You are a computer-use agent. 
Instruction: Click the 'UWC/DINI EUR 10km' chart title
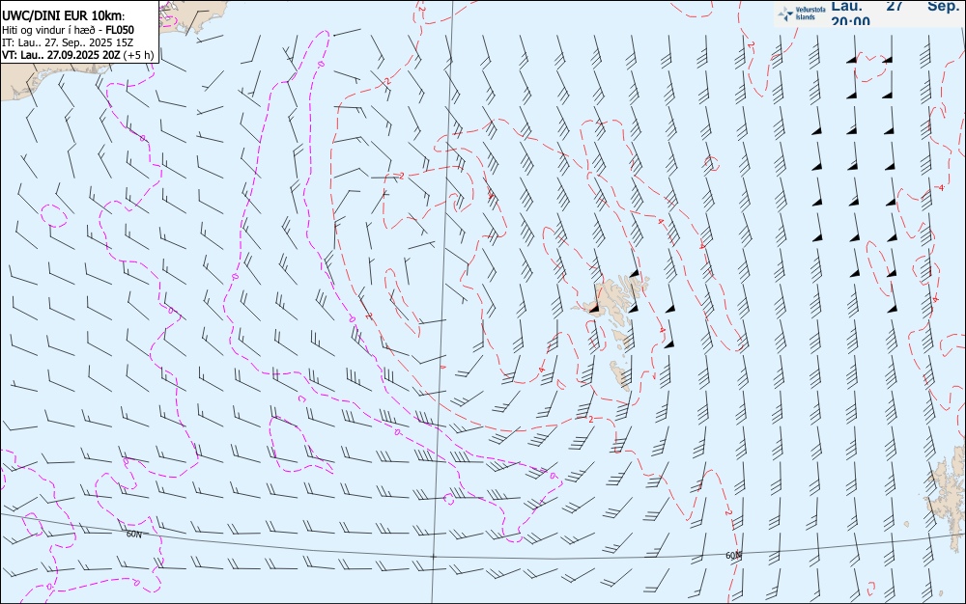[x=64, y=16]
